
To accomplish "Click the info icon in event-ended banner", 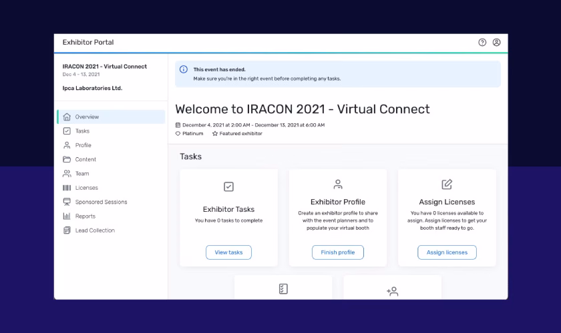I will click(x=184, y=69).
